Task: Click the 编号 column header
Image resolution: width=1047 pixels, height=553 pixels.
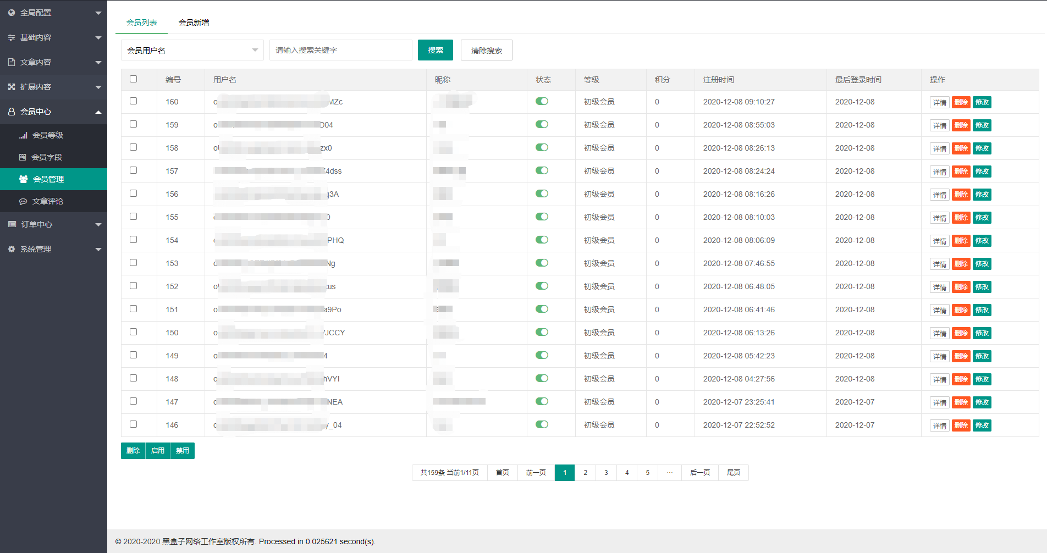Action: pos(173,80)
